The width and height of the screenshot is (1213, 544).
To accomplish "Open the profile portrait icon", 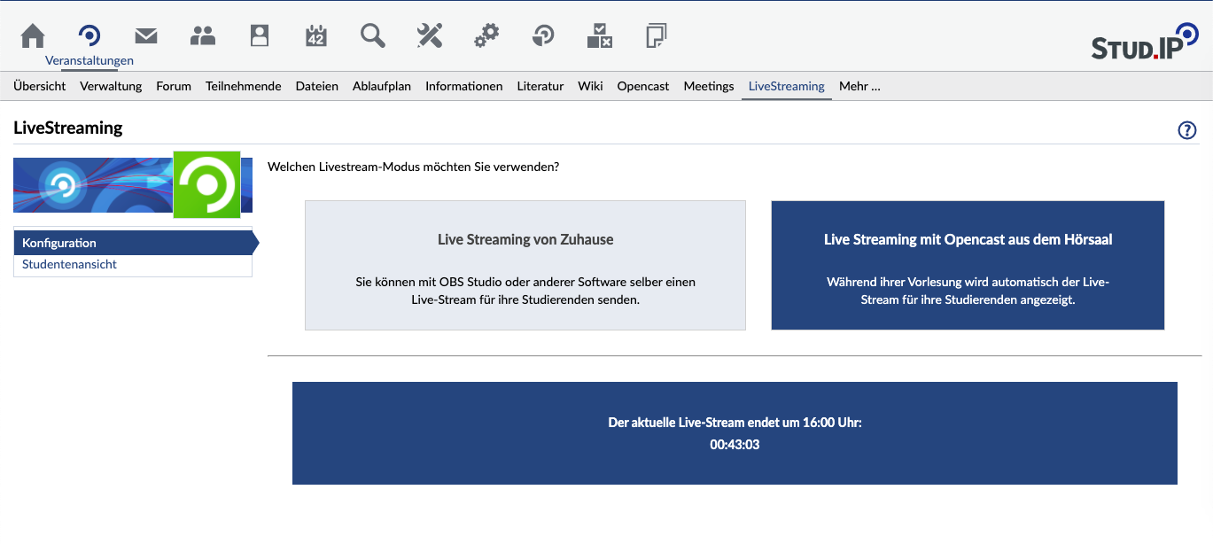I will click(x=259, y=35).
